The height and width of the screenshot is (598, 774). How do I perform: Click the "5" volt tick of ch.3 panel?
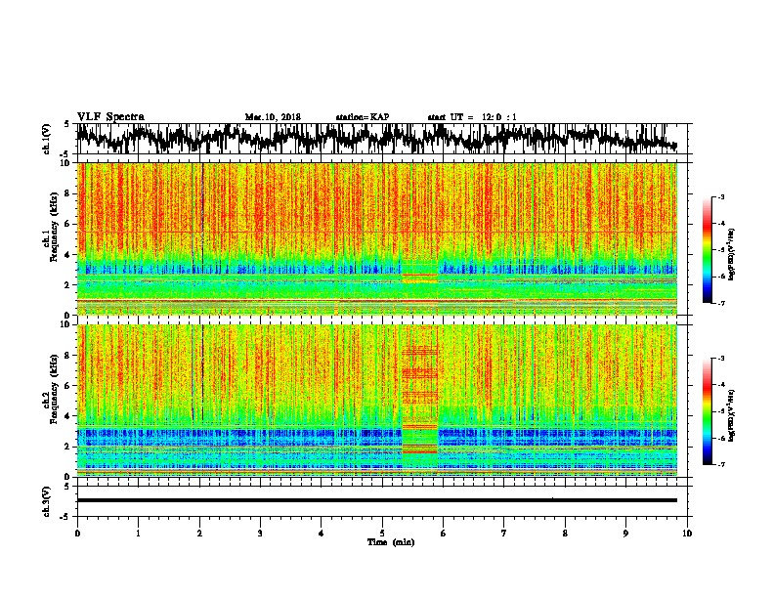[x=66, y=487]
